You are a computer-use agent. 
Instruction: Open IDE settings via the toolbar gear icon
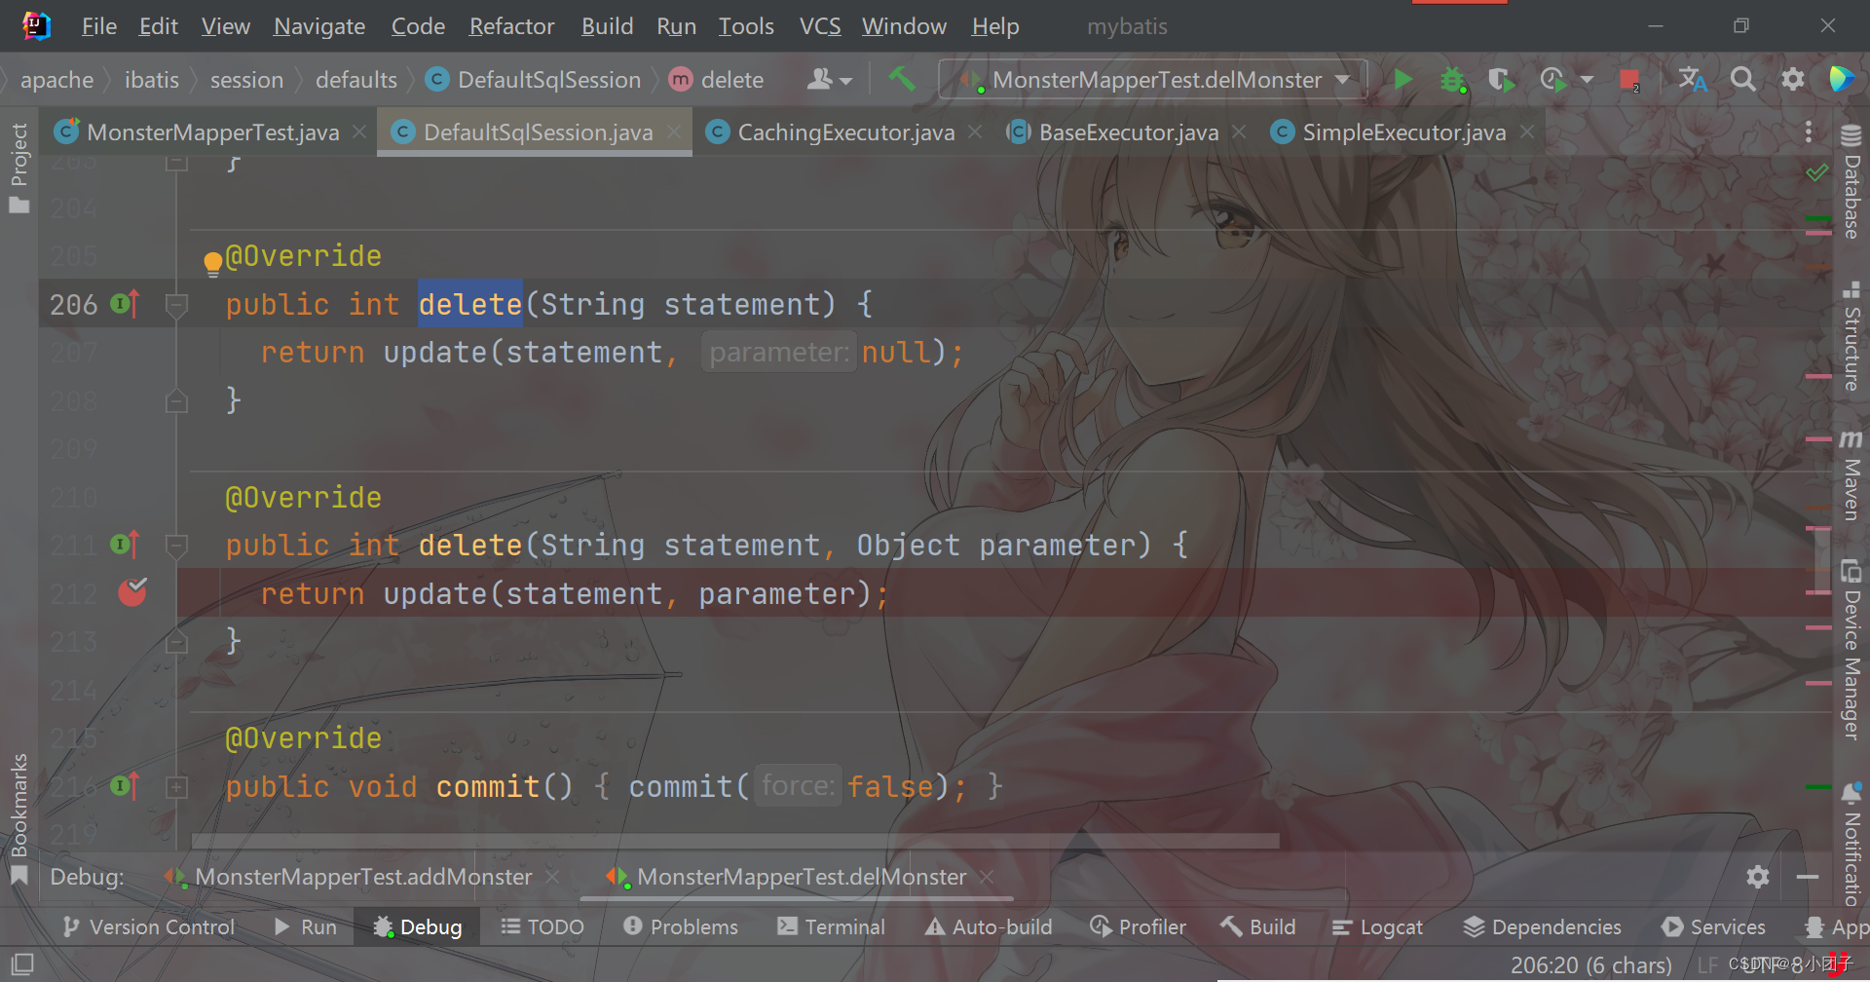click(1793, 79)
